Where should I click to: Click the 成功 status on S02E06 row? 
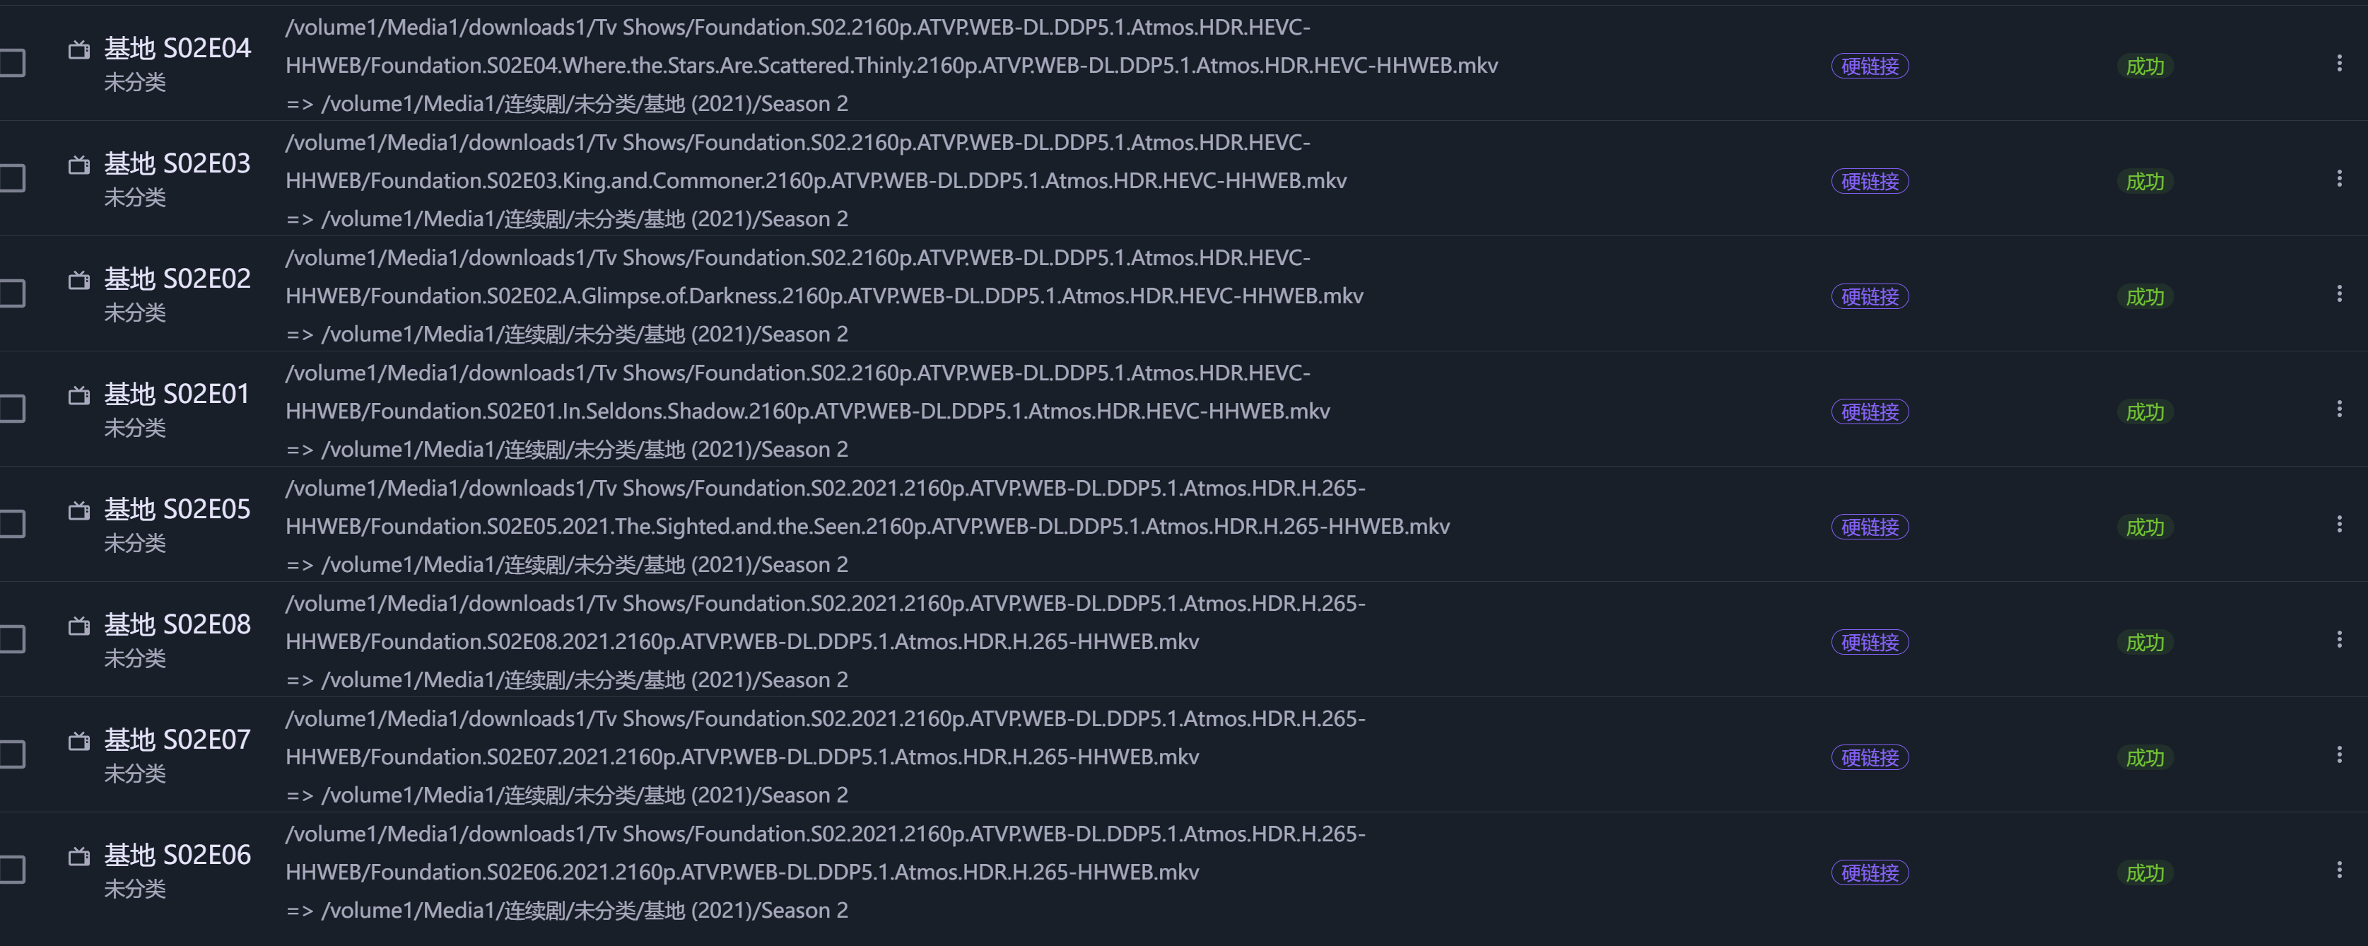pos(2145,872)
